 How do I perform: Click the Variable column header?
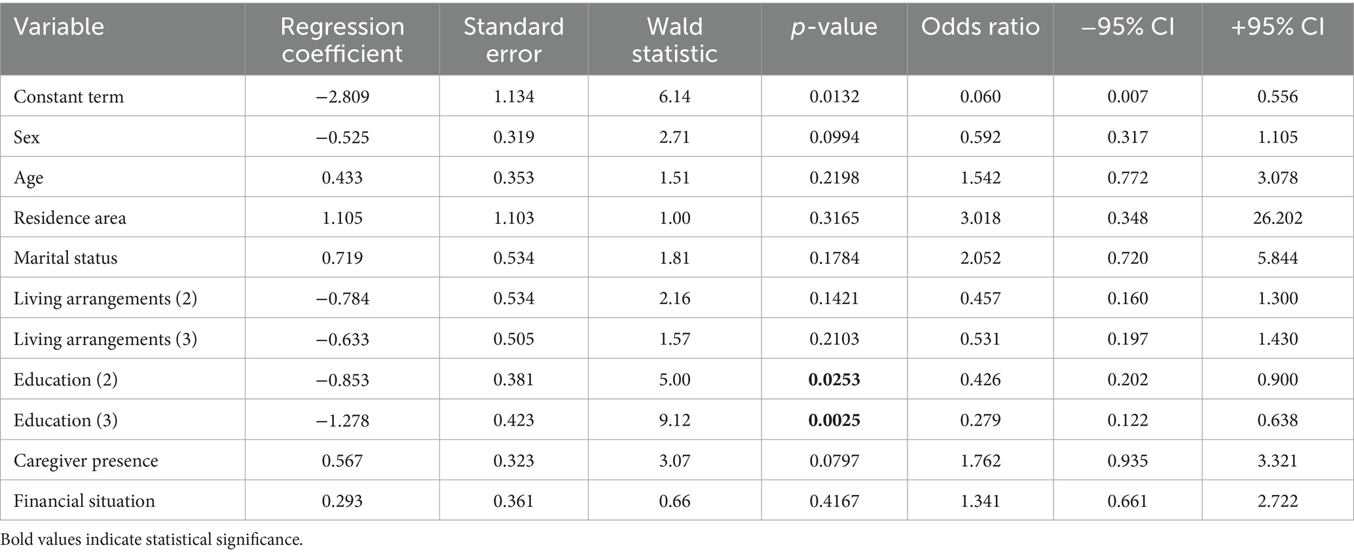(59, 27)
